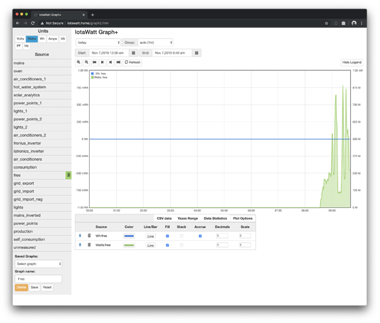Expand the Select graph dropdown
This screenshot has width=380, height=323.
[x=39, y=264]
